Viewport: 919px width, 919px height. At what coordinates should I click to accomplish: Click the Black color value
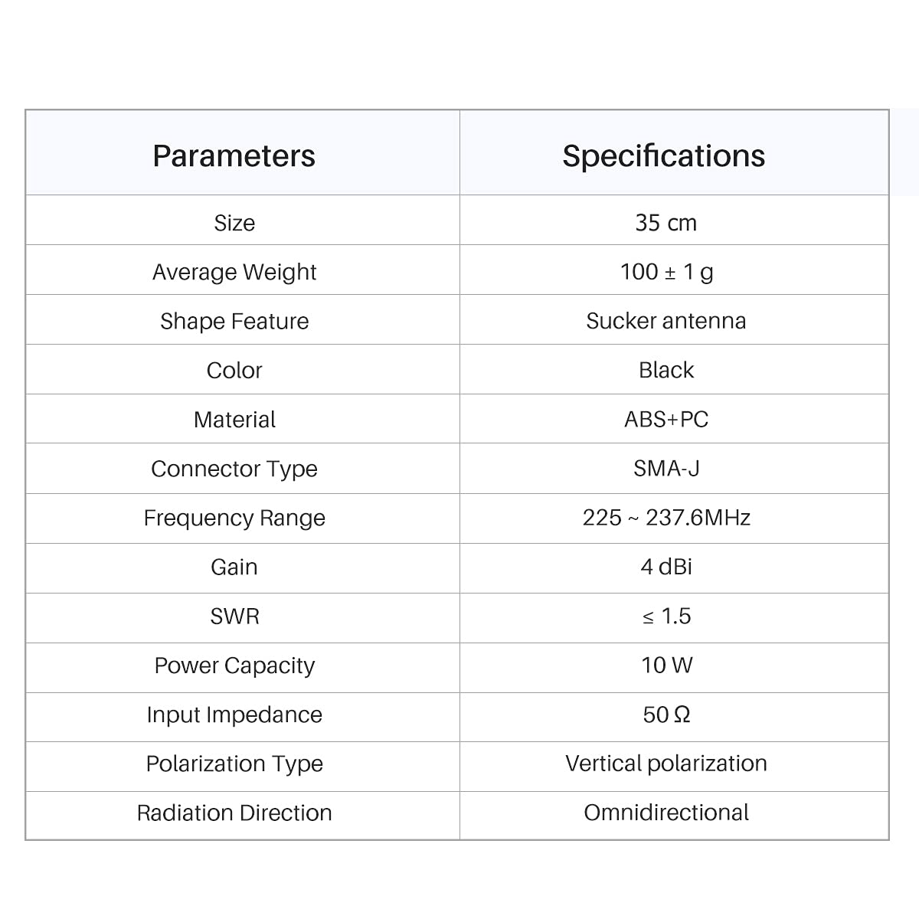(x=666, y=370)
